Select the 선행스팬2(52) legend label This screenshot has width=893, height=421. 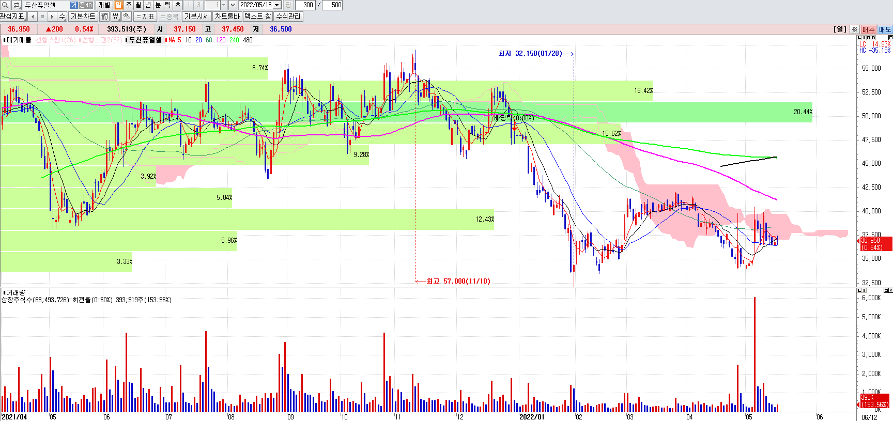pyautogui.click(x=101, y=40)
